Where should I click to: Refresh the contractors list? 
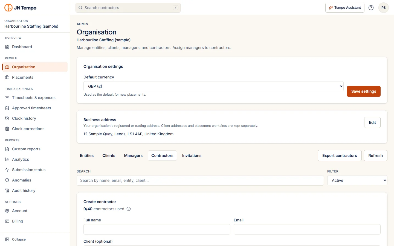pos(376,156)
